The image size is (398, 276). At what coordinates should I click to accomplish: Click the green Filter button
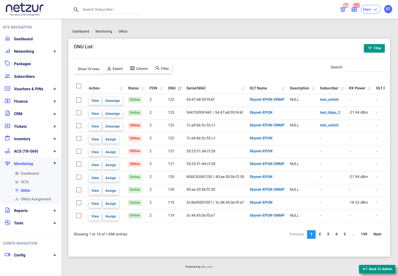374,48
